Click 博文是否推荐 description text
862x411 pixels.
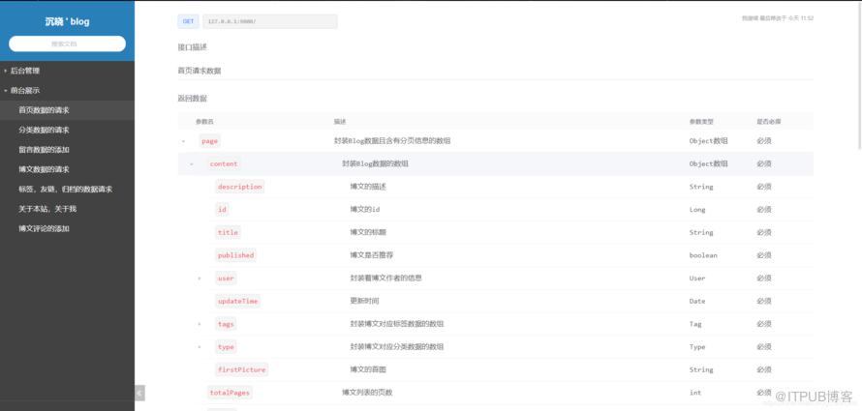[372, 255]
